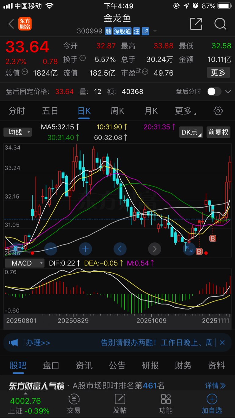The width and height of the screenshot is (235, 418).
Task: Tap the 盘后固定价格 33.64 value
Action: tap(65, 91)
